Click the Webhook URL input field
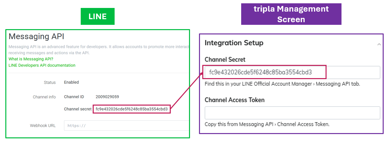This screenshot has width=388, height=142. coord(126,126)
